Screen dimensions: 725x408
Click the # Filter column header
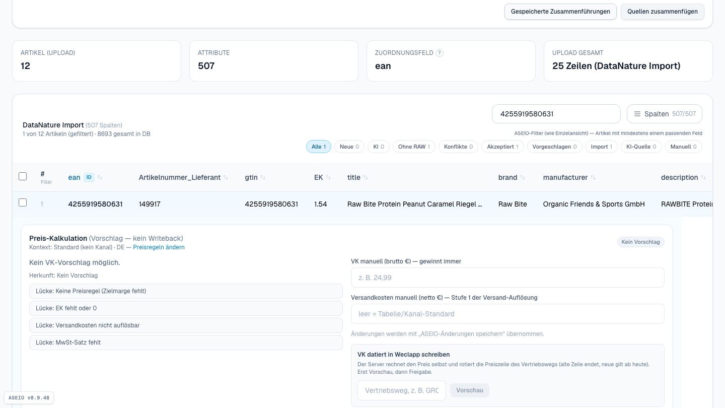click(46, 177)
